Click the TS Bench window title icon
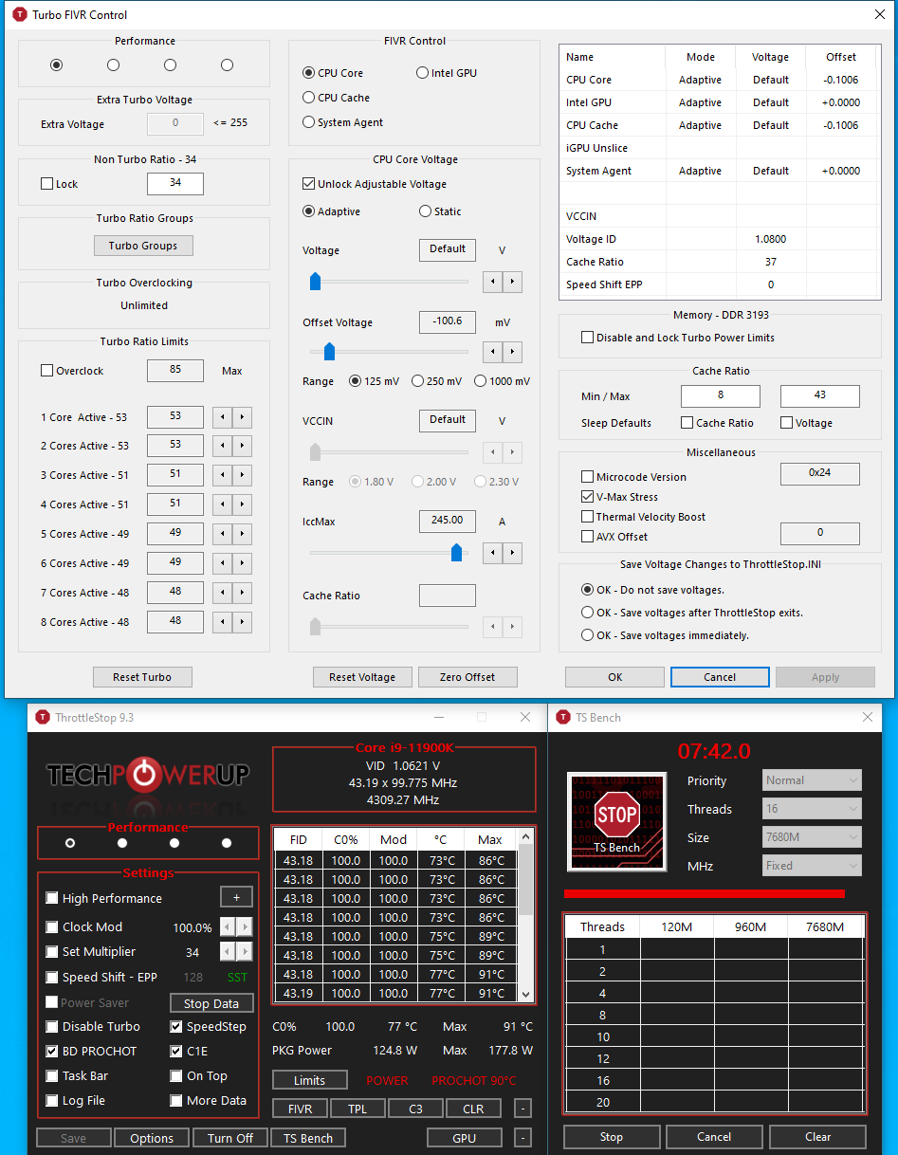This screenshot has width=898, height=1155. [562, 717]
